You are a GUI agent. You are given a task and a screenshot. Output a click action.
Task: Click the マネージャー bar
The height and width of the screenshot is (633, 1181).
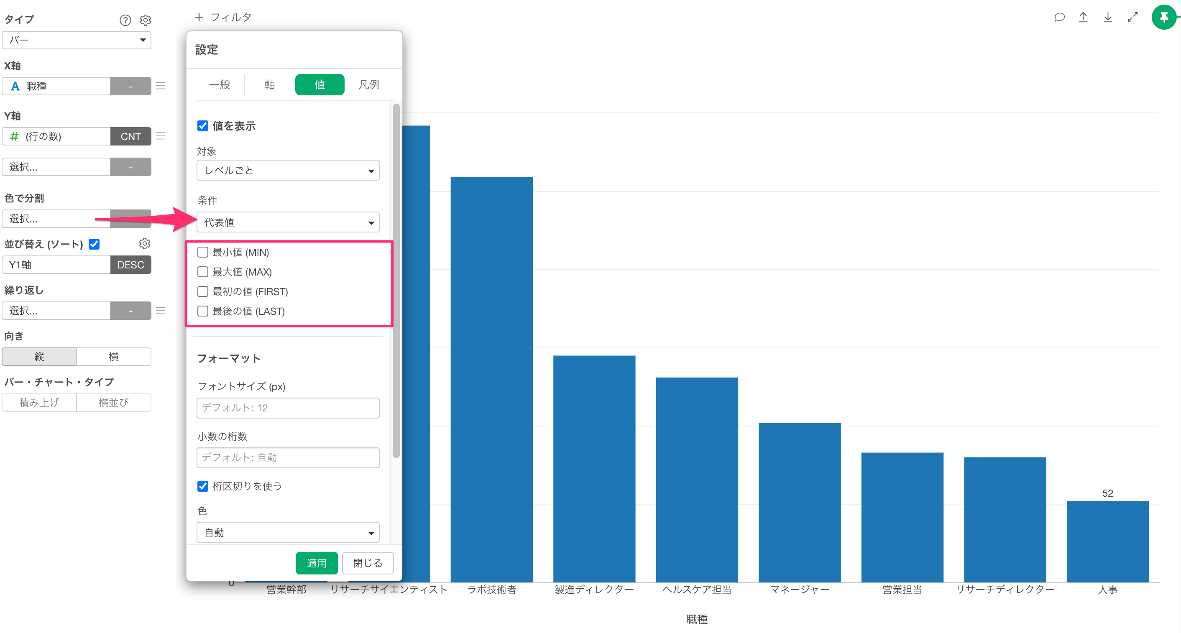[x=800, y=503]
